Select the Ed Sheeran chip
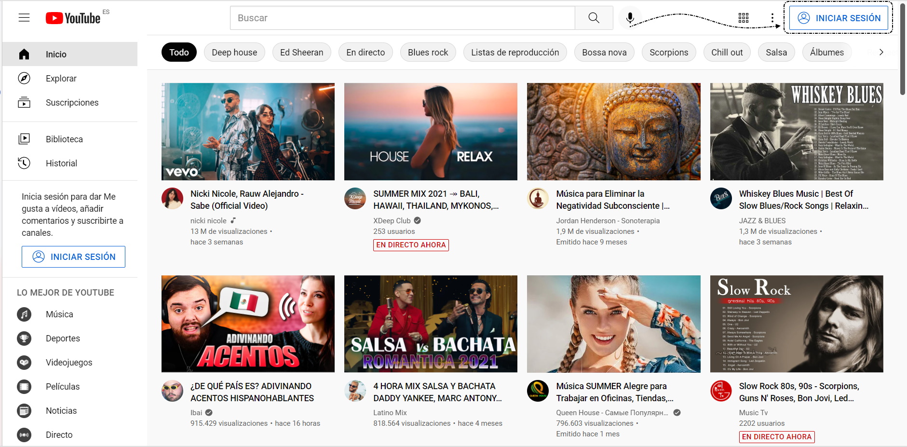Screen dimensions: 907x447 [302, 52]
